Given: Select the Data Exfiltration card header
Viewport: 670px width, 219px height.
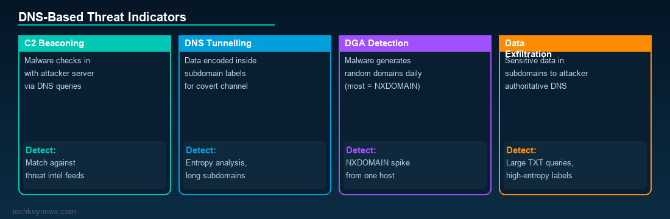Looking at the screenshot, I should pos(575,44).
